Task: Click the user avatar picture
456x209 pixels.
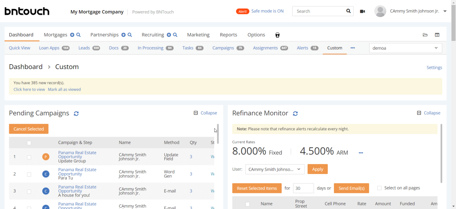Action: tap(380, 11)
